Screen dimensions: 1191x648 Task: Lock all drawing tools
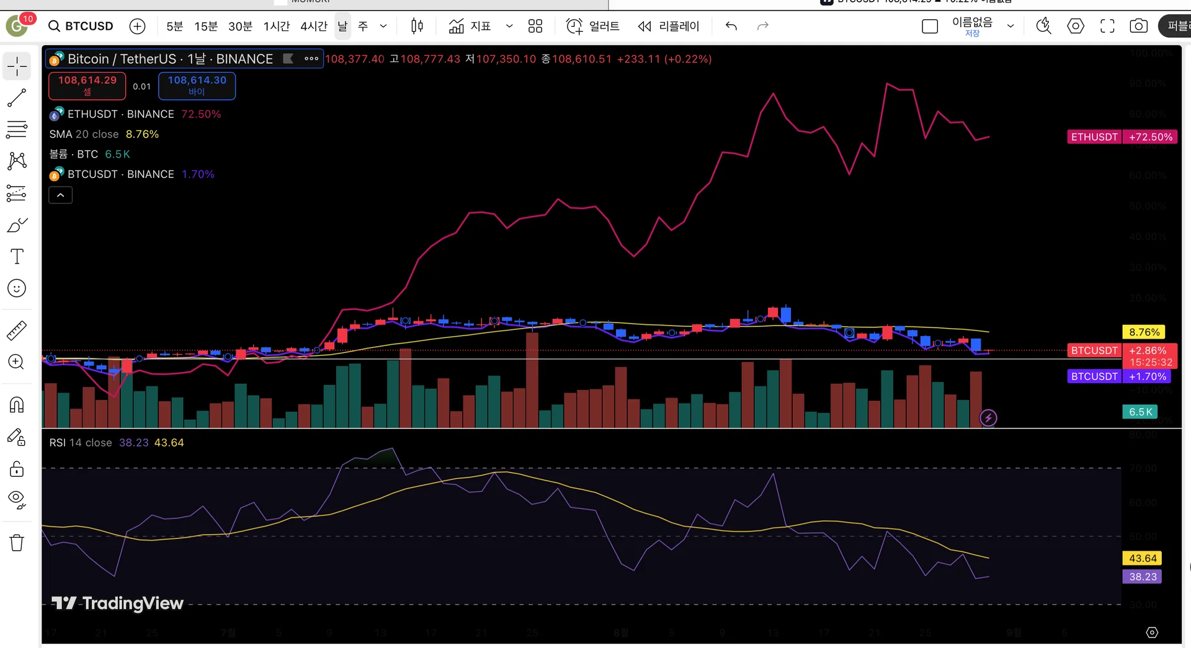coord(17,469)
